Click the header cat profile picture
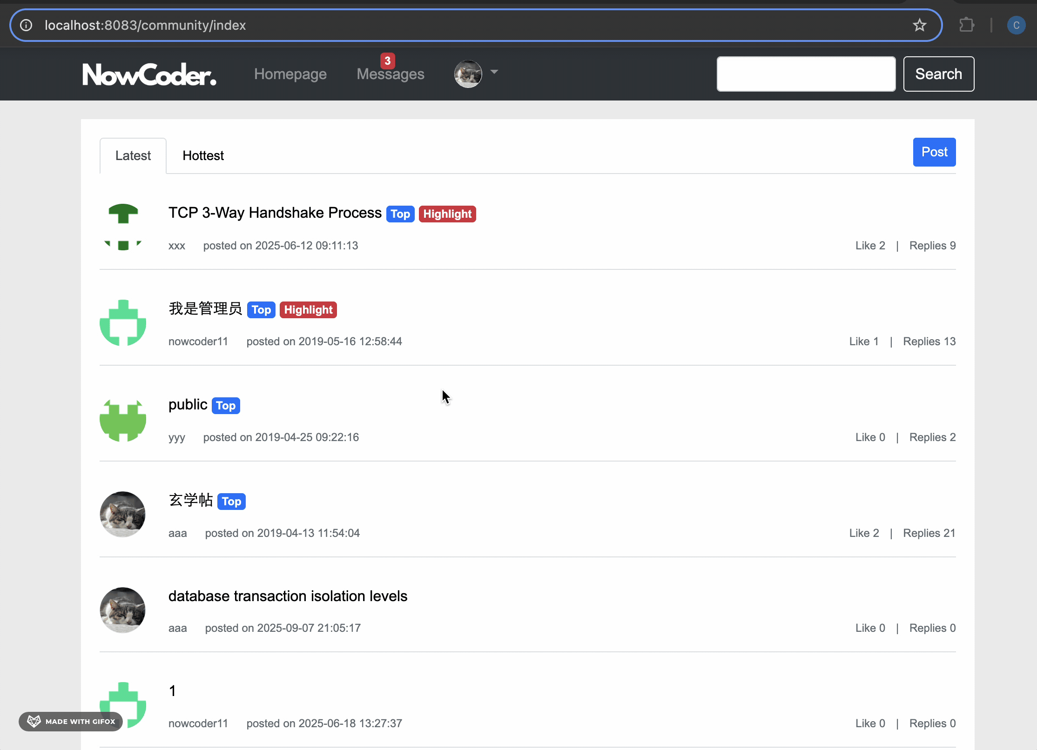 click(x=468, y=74)
